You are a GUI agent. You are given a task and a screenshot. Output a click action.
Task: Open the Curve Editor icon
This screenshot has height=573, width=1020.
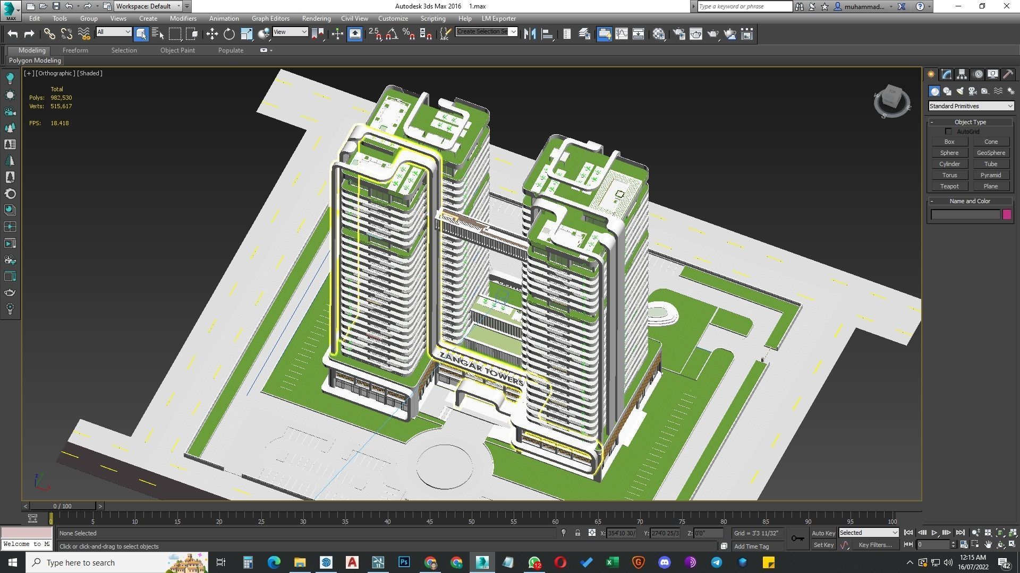click(x=622, y=34)
